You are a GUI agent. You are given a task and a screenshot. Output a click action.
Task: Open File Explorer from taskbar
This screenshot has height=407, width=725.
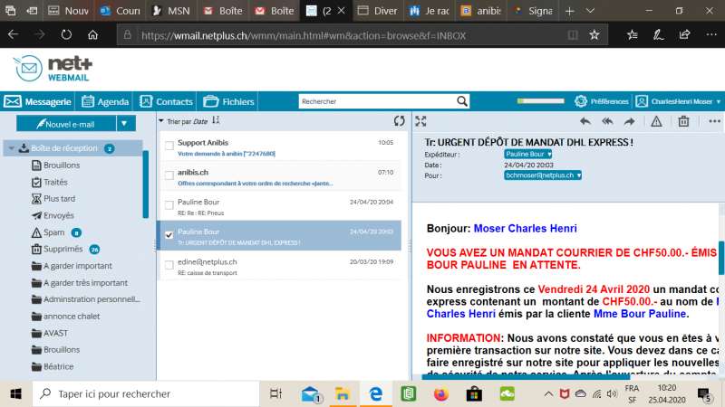click(x=343, y=393)
